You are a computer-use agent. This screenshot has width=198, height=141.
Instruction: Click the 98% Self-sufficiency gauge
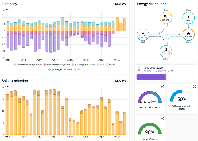150,129
